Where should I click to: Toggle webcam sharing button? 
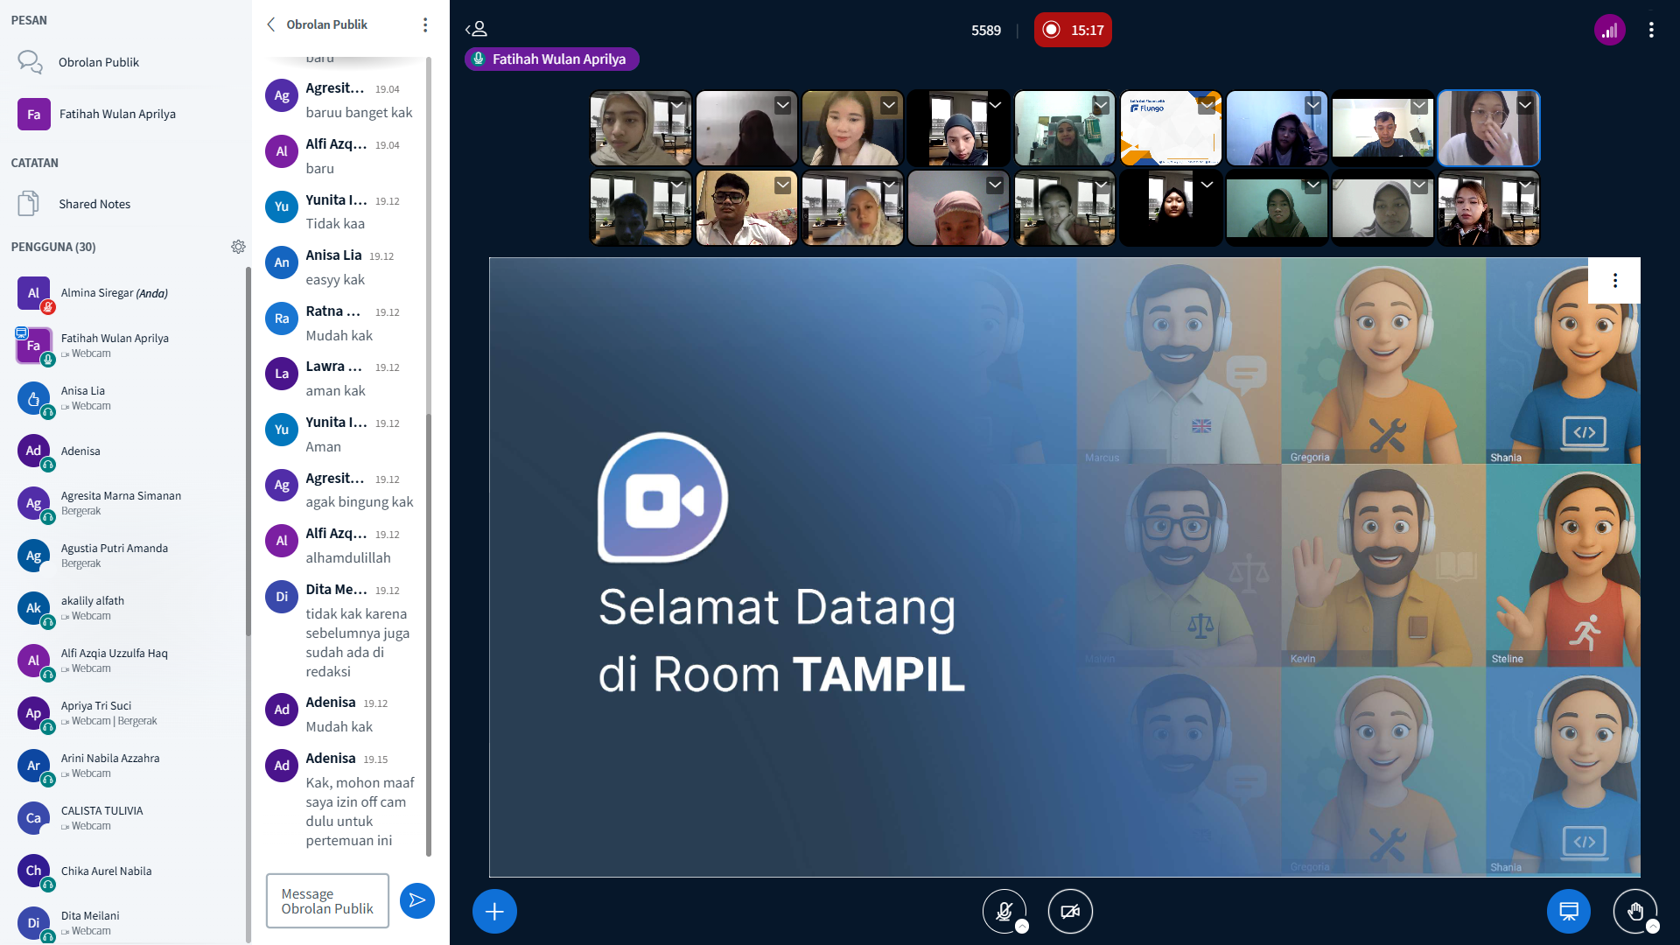click(x=1070, y=911)
